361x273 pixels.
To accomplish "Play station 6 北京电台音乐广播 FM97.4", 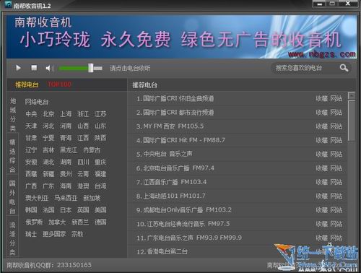I will pos(175,168).
